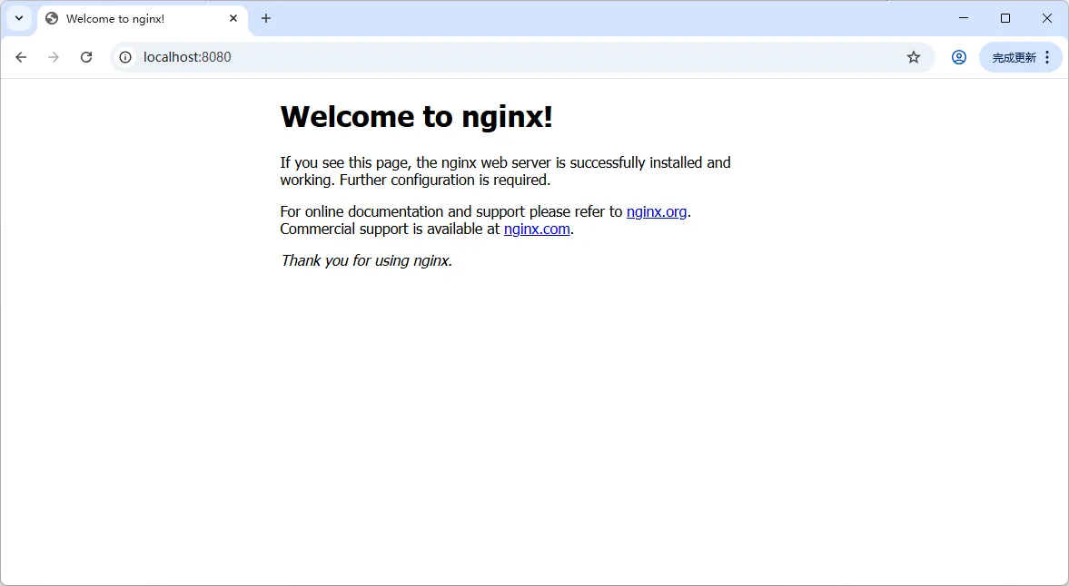Open the Chrome profile avatar icon

point(959,57)
